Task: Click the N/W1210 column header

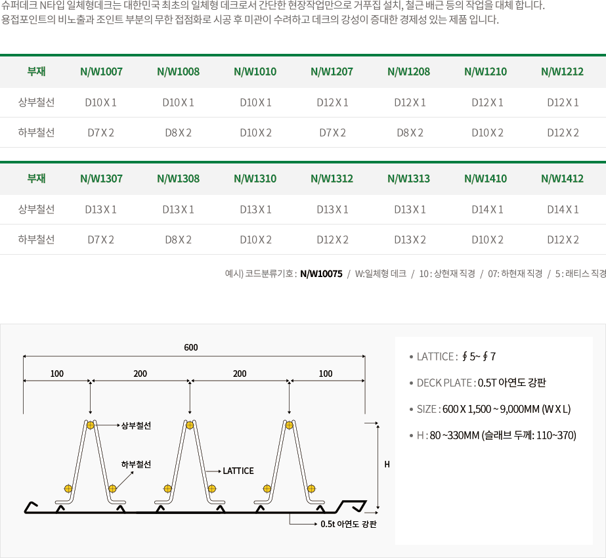Action: (486, 72)
